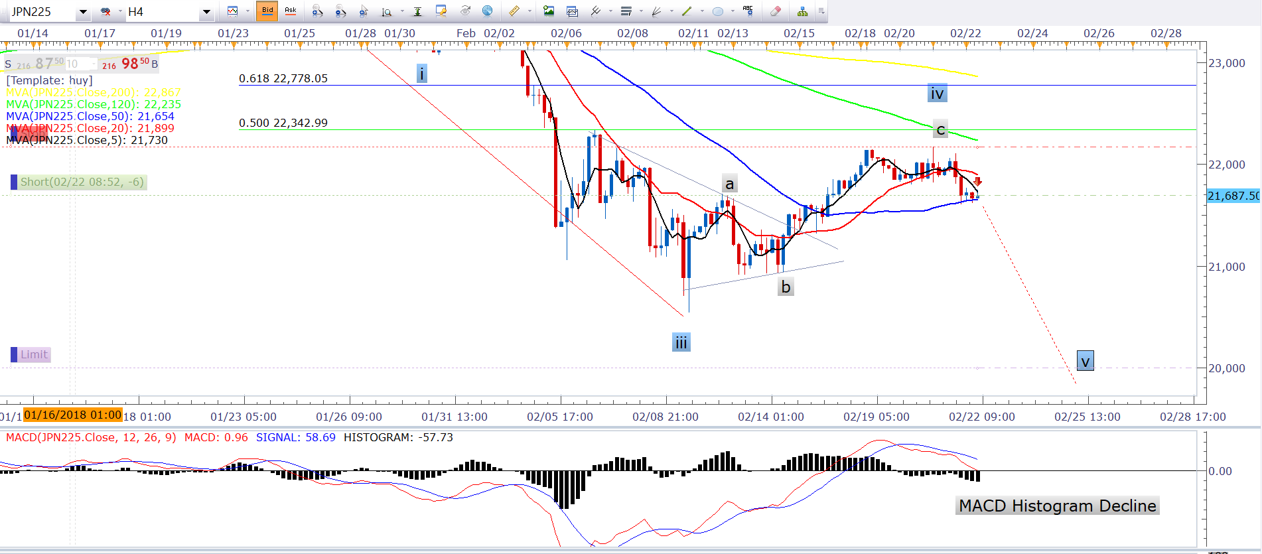Screen dimensions: 1262x554
Task: Toggle the Ask price display
Action: point(291,11)
